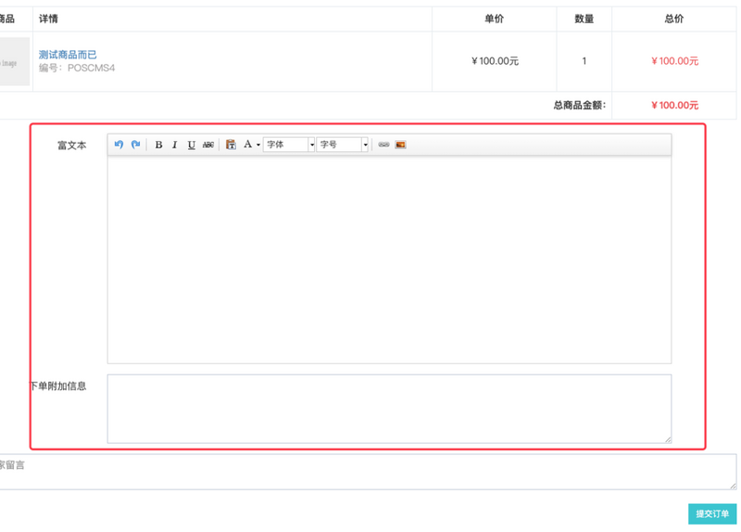Viewport: 741px width, 532px height.
Task: Click the redo arrow icon
Action: coord(135,145)
